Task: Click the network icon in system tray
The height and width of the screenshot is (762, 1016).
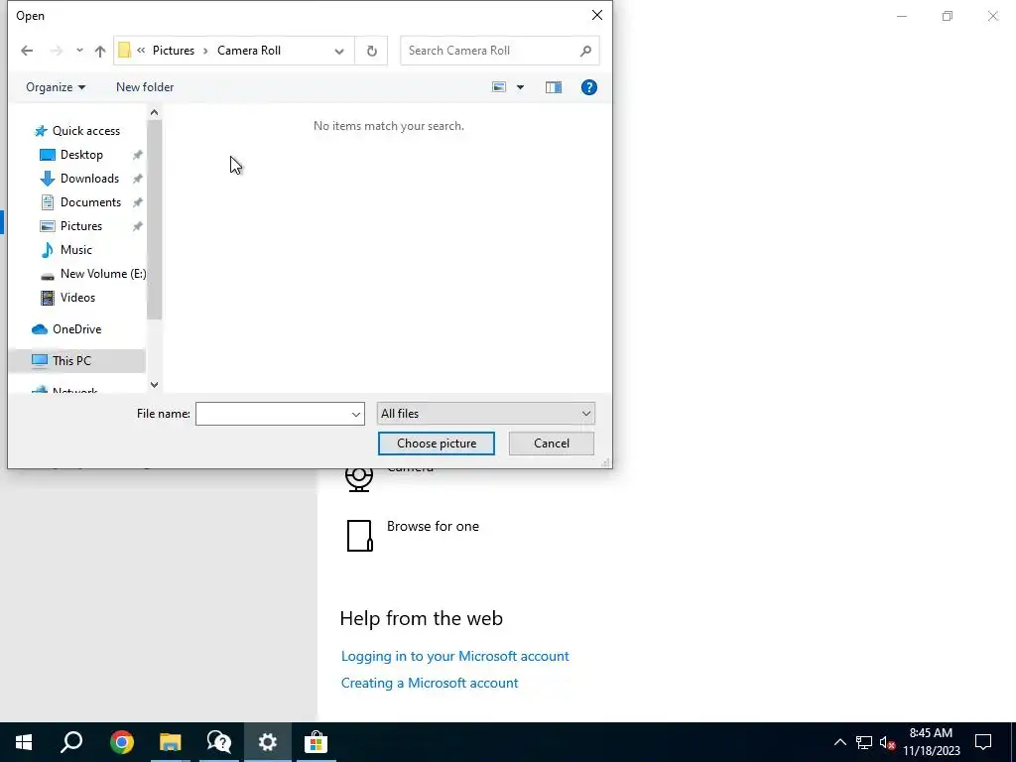Action: tap(864, 742)
